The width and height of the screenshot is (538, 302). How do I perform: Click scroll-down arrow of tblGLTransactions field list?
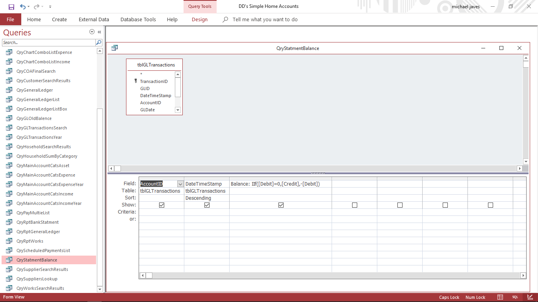coord(178,110)
